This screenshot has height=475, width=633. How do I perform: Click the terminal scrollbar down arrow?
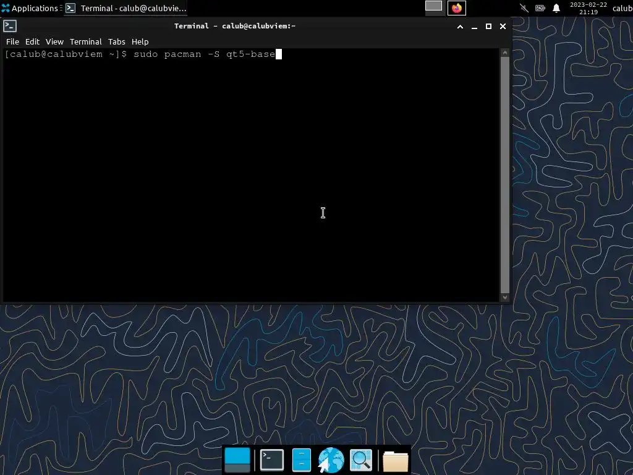coord(504,297)
